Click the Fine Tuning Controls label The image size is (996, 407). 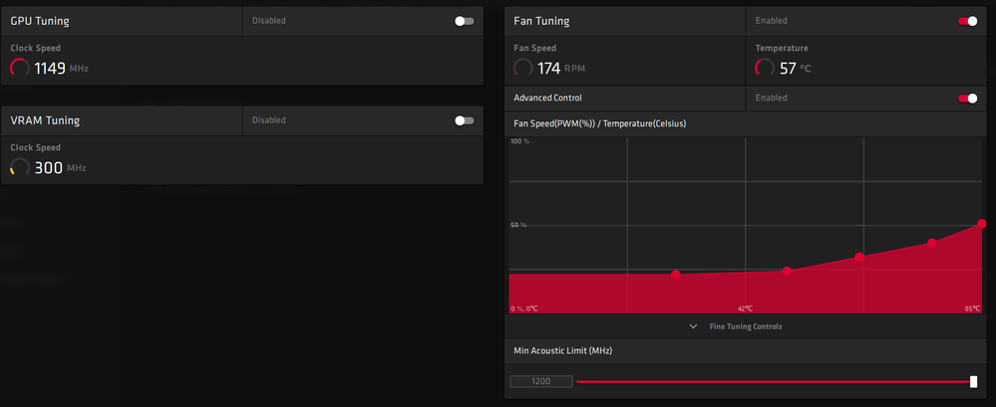[745, 326]
